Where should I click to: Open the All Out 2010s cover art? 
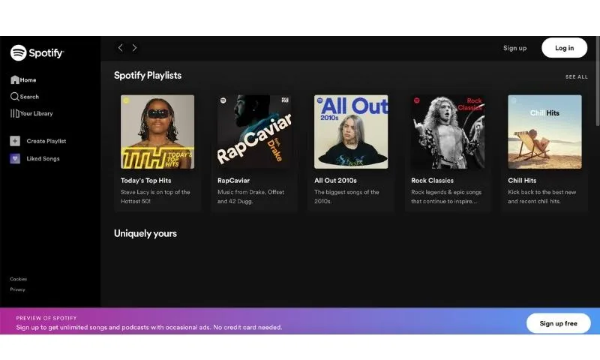351,132
